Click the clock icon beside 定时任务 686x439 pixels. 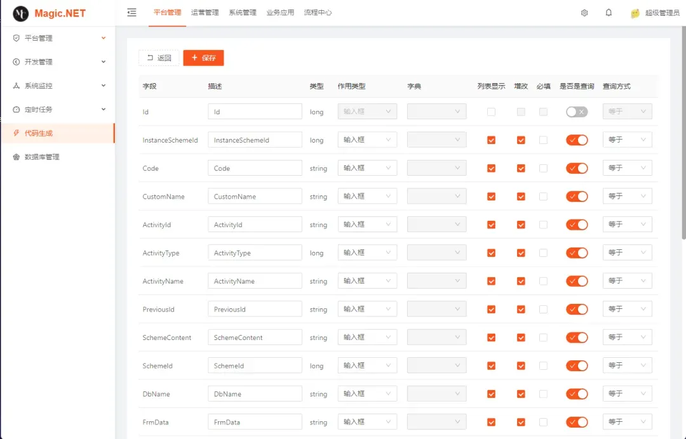(x=16, y=109)
